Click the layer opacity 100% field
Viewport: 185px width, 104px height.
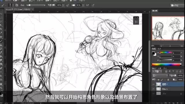pos(180,75)
